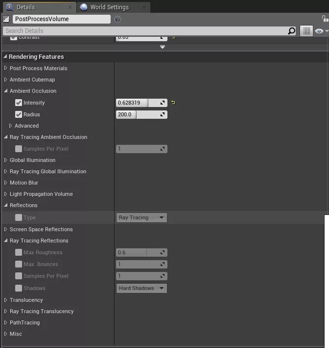The width and height of the screenshot is (329, 348).
Task: Click the Search Details input field
Action: [x=145, y=31]
